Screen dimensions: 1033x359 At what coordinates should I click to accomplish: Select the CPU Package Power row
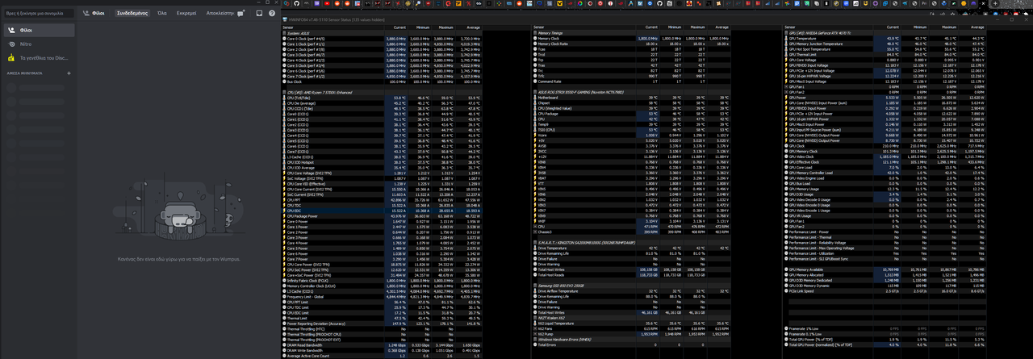(383, 215)
